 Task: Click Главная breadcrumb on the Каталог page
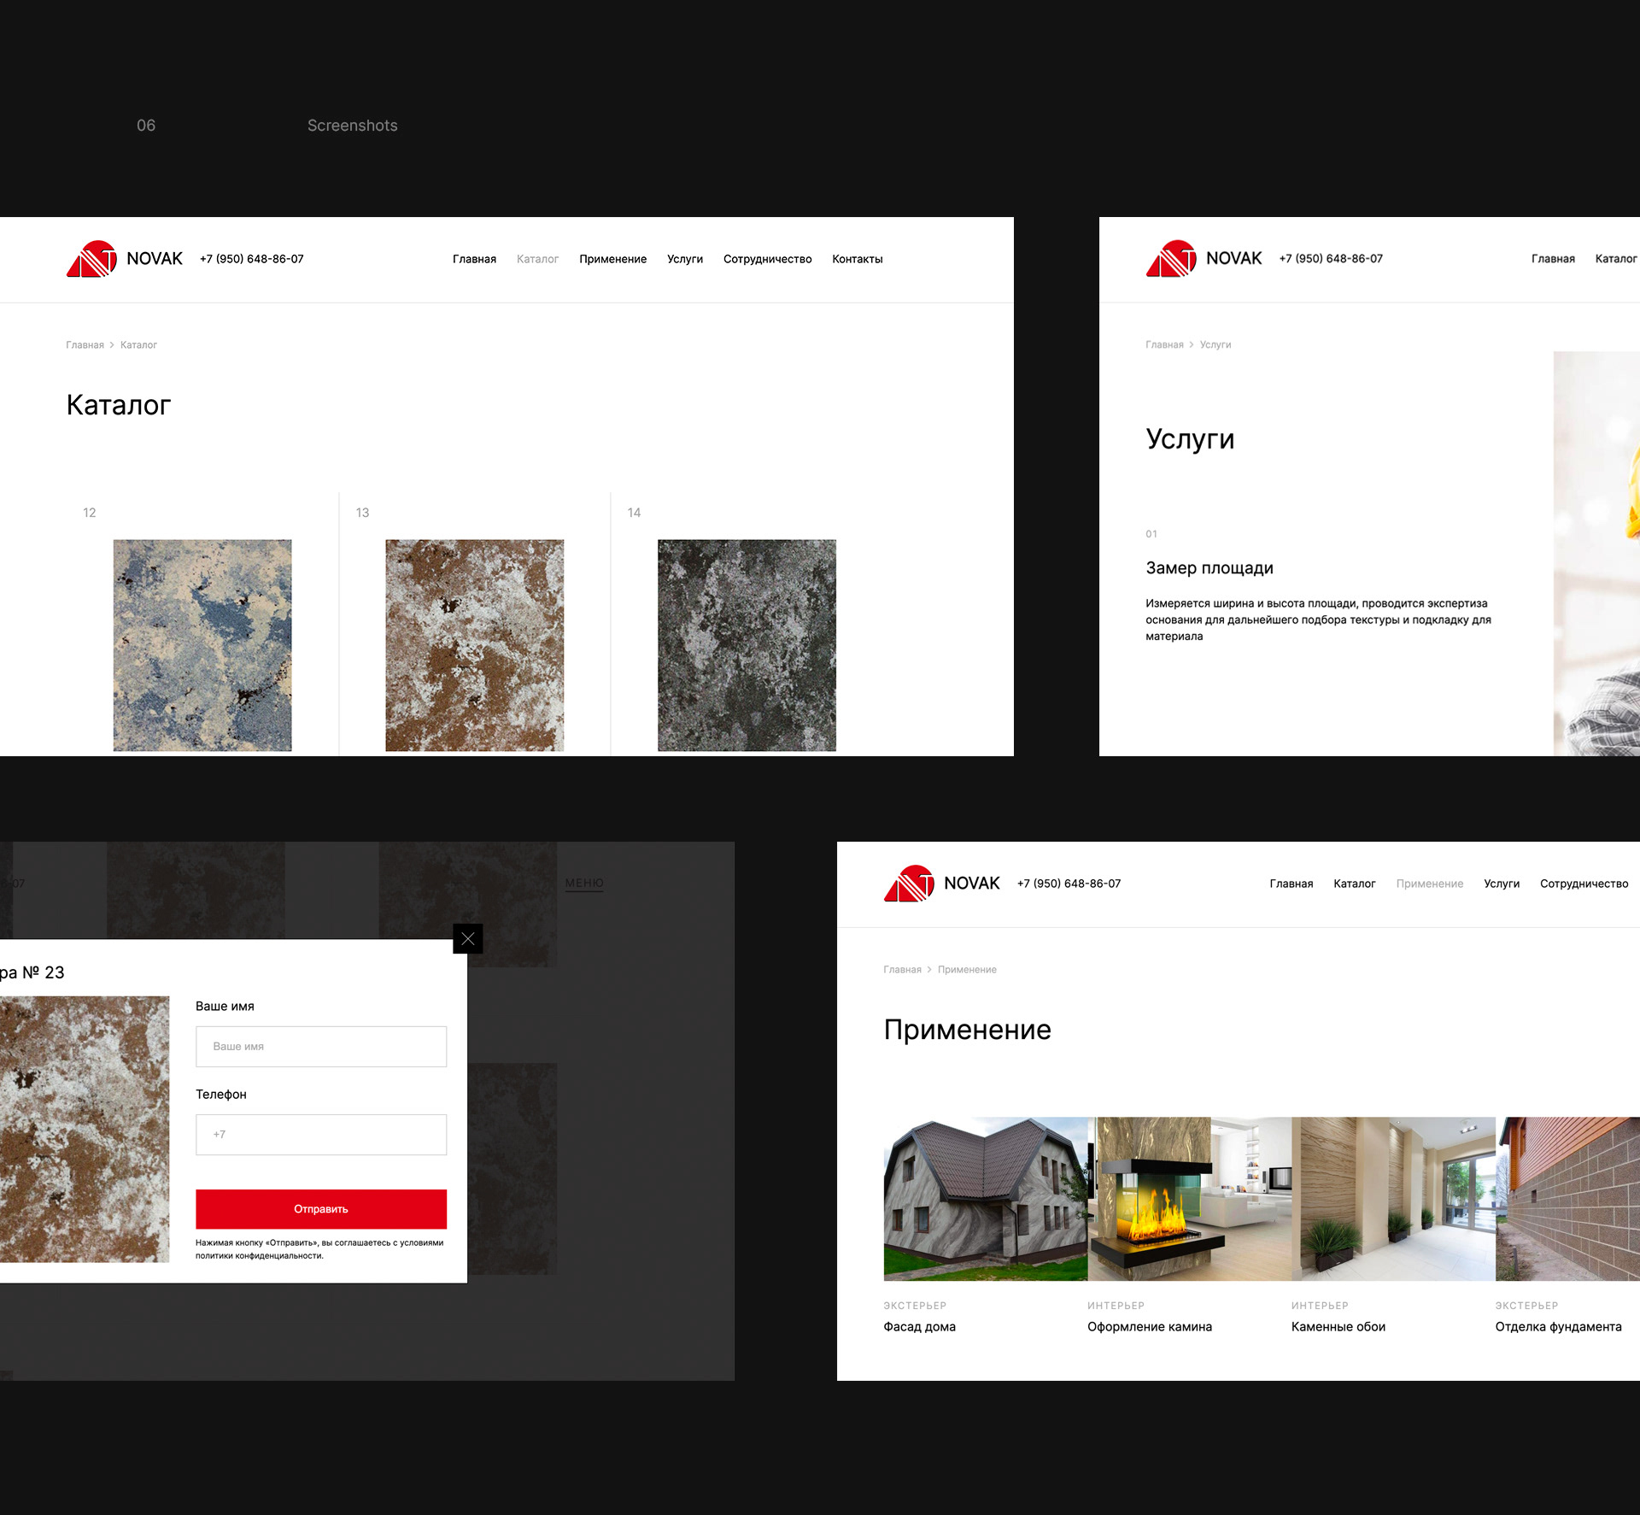point(85,345)
